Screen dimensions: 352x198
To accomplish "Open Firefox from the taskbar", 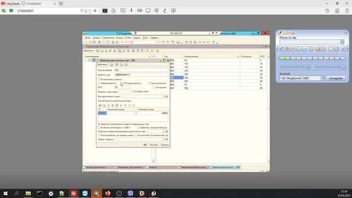I will coord(108,193).
